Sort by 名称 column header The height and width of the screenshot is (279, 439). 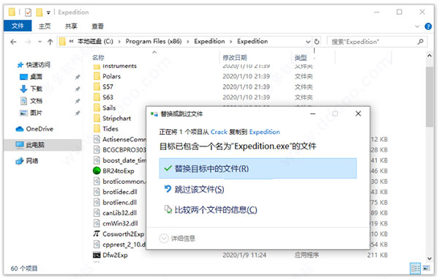pos(98,58)
